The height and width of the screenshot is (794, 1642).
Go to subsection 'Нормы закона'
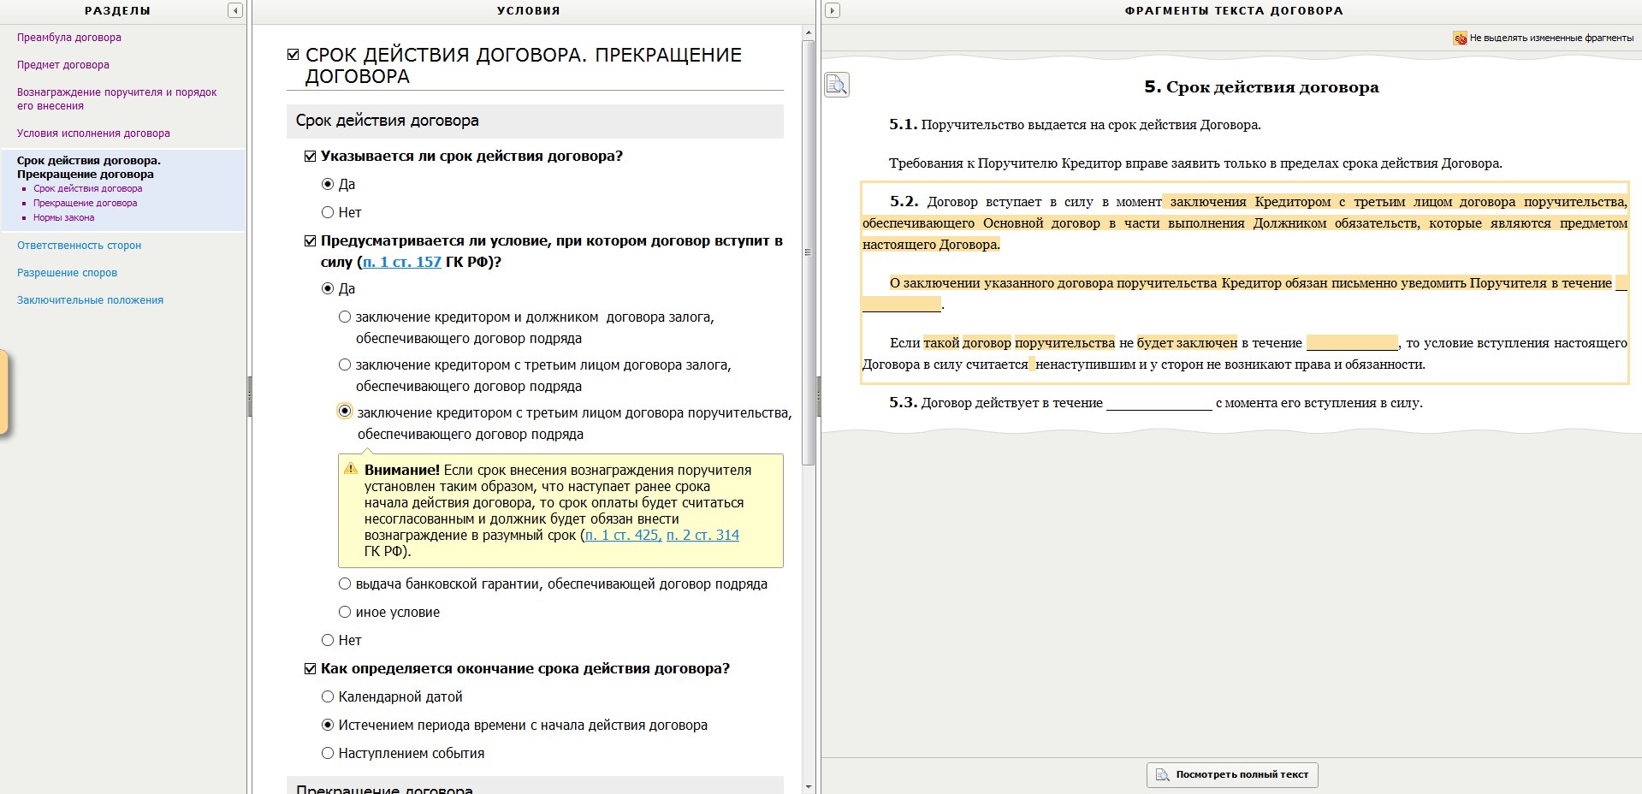coord(63,217)
